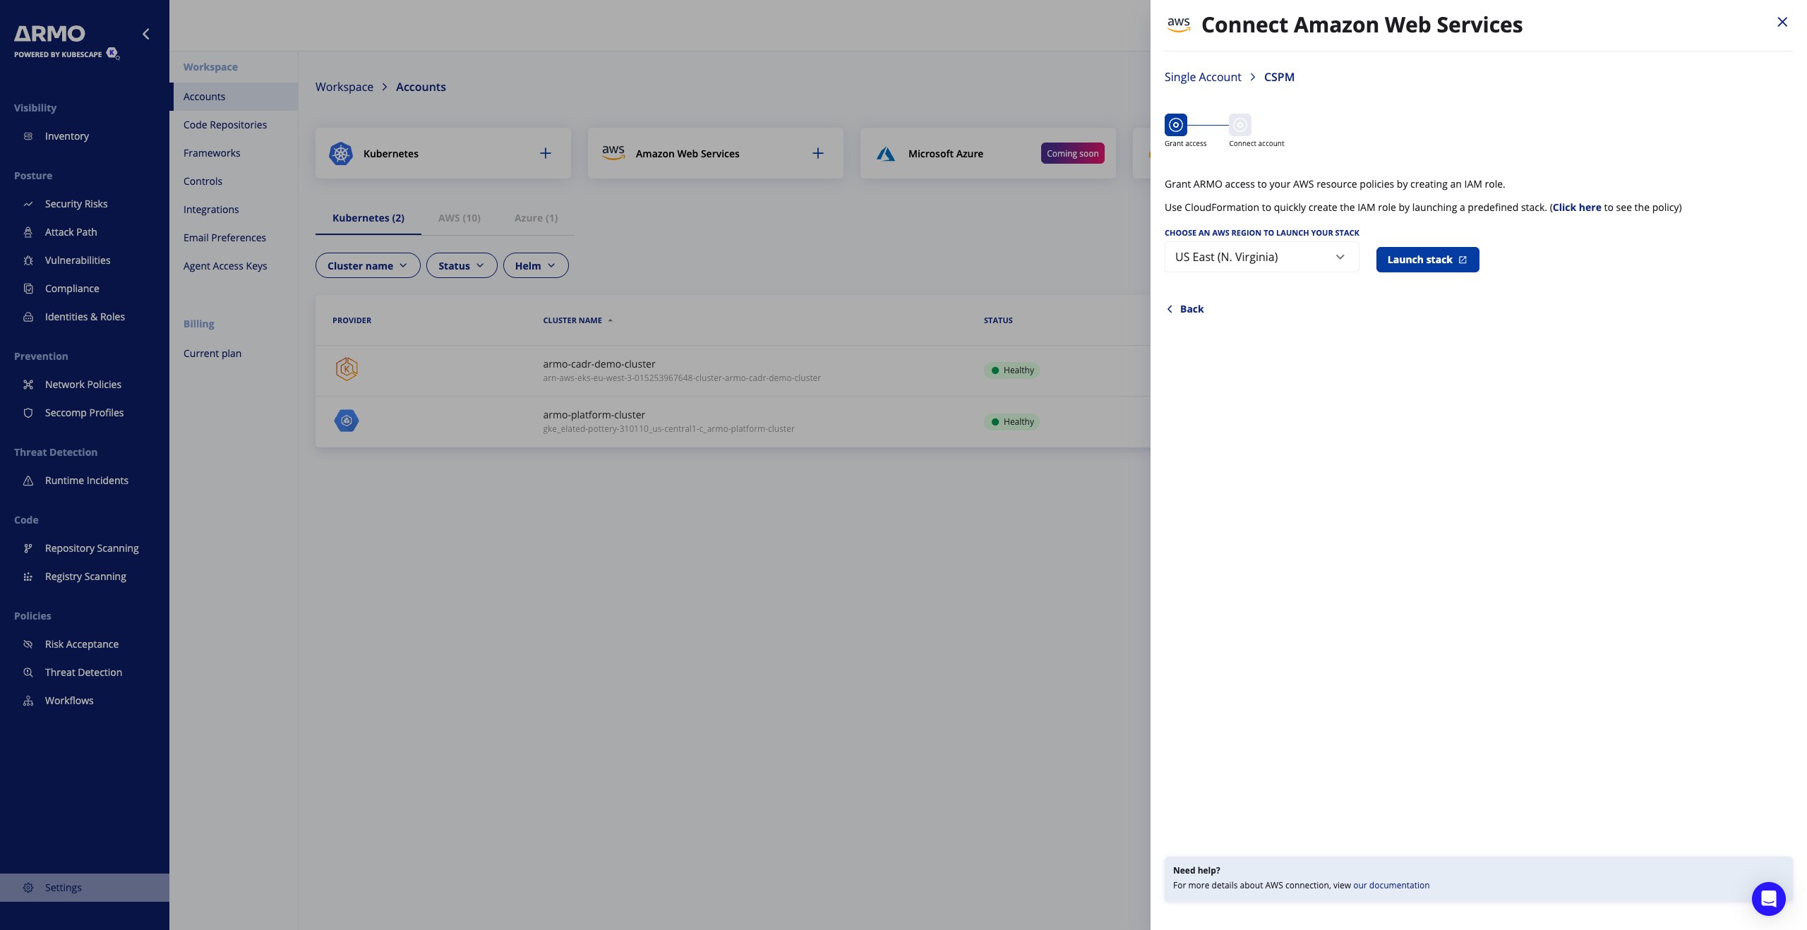Collapse the sidebar with the chevron icon
1807x930 pixels.
click(146, 34)
